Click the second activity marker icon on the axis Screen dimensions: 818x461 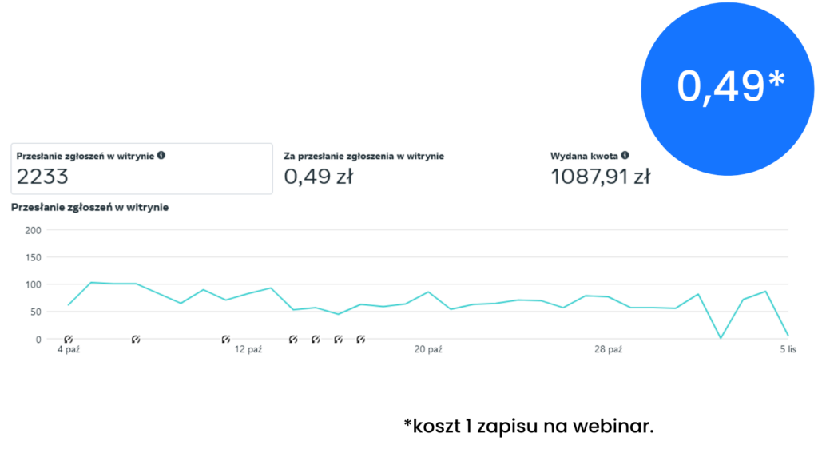pos(136,340)
